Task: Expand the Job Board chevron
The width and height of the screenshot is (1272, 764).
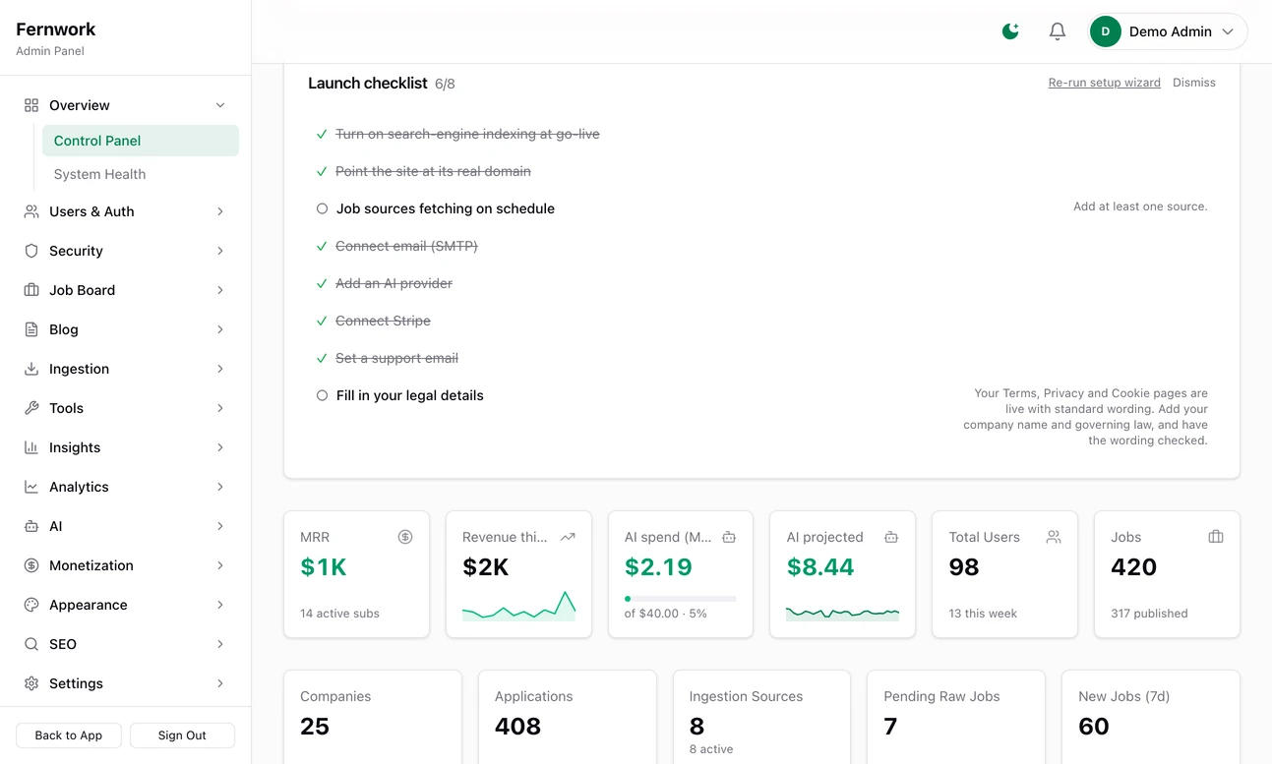Action: point(220,290)
